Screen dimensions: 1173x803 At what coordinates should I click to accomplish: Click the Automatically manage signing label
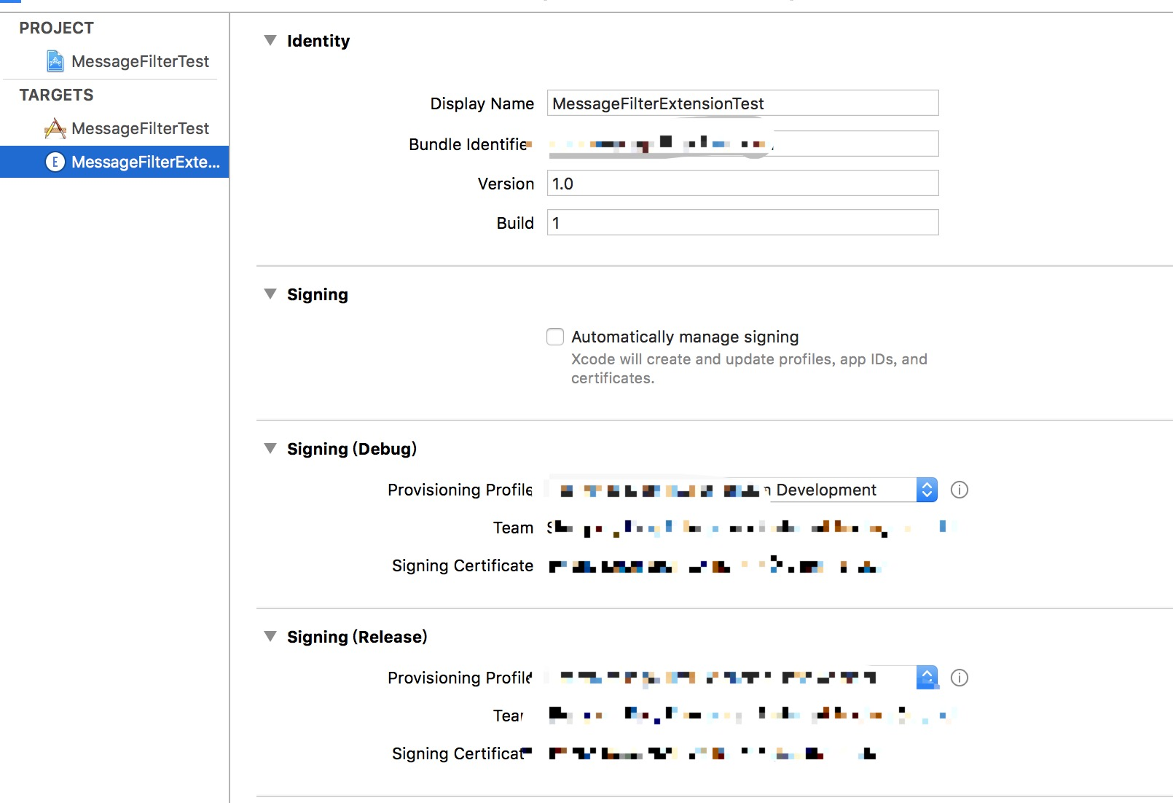coord(685,337)
